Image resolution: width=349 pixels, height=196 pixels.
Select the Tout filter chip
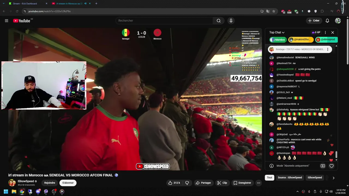pos(269,177)
